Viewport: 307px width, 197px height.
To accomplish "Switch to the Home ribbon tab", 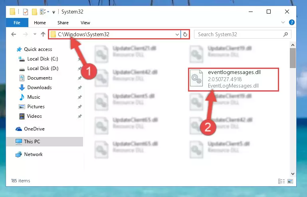I will [40, 23].
